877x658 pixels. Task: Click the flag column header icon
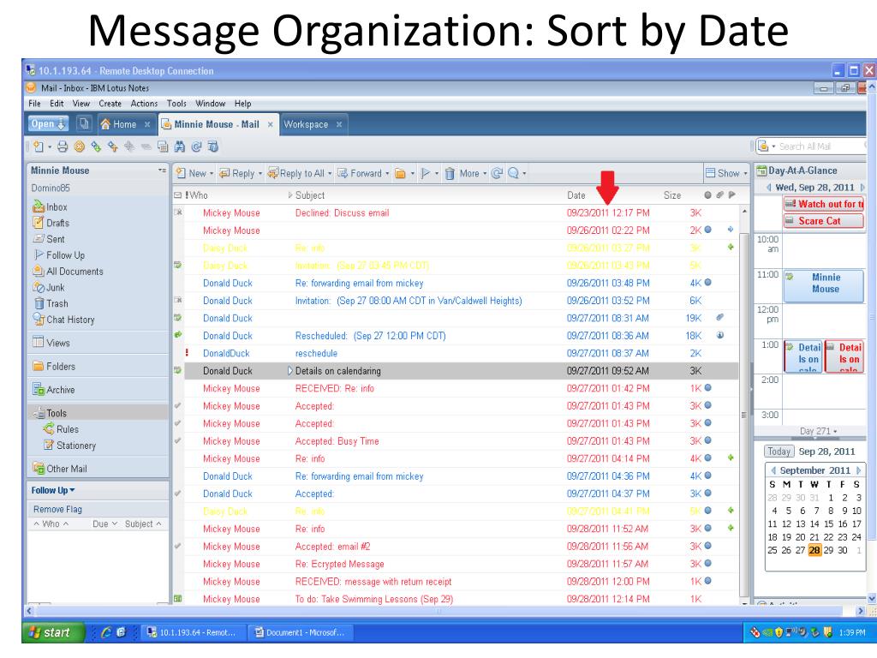pos(731,194)
